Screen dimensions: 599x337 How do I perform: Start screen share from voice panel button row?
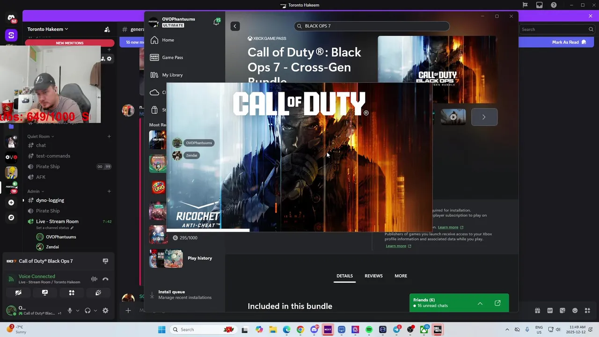45,293
